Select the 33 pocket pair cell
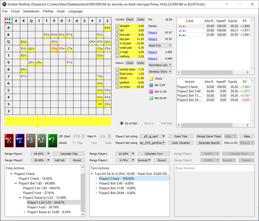This screenshot has height=221, width=259. click(x=100, y=104)
